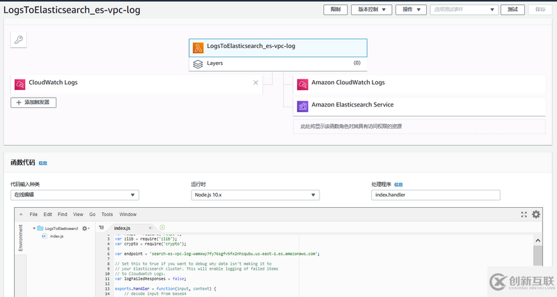Open the code entry type dropdown

(x=74, y=195)
